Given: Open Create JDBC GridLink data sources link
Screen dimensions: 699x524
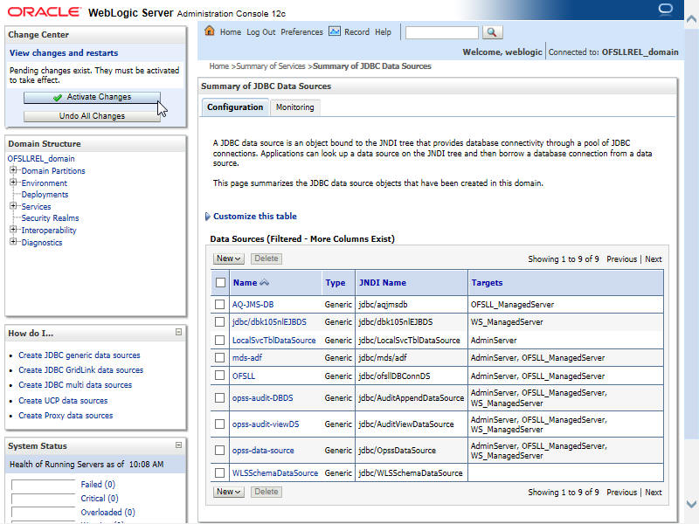Looking at the screenshot, I should coord(80,369).
